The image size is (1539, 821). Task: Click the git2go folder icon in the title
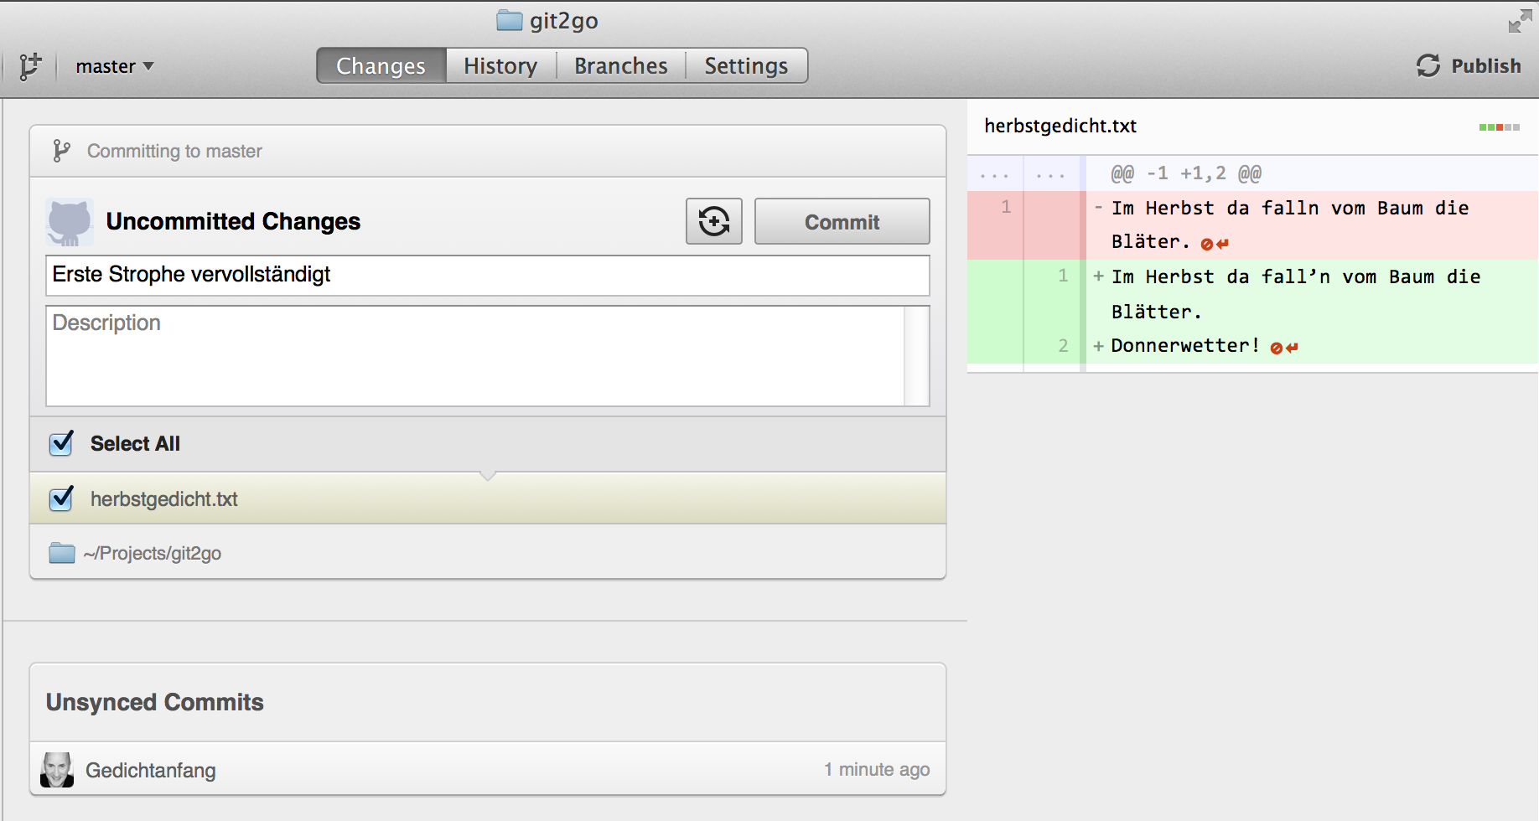pyautogui.click(x=510, y=20)
